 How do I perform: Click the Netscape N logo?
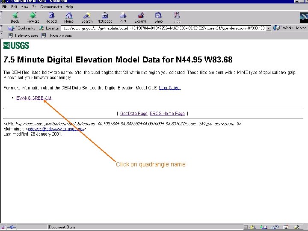(x=304, y=18)
